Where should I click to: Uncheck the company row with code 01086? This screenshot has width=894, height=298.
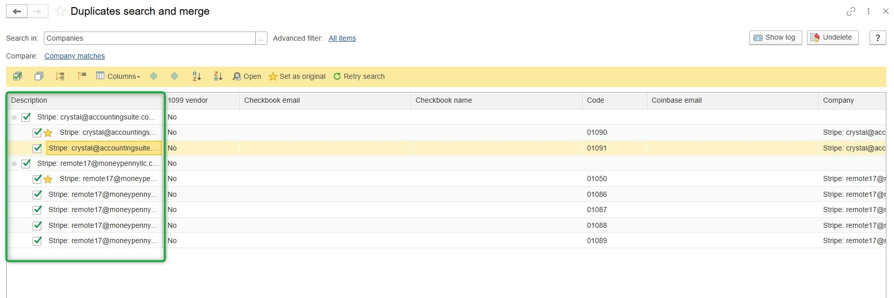(x=37, y=194)
